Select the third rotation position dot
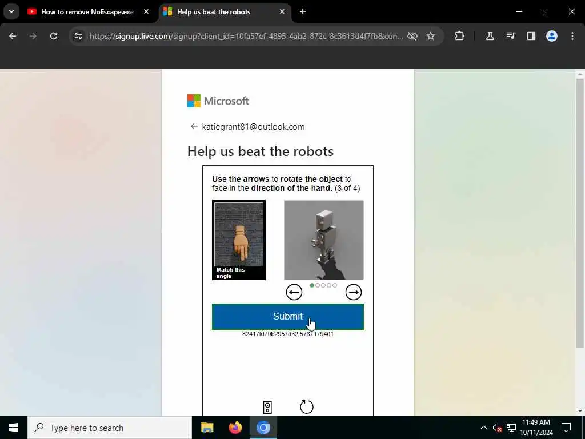 323,285
